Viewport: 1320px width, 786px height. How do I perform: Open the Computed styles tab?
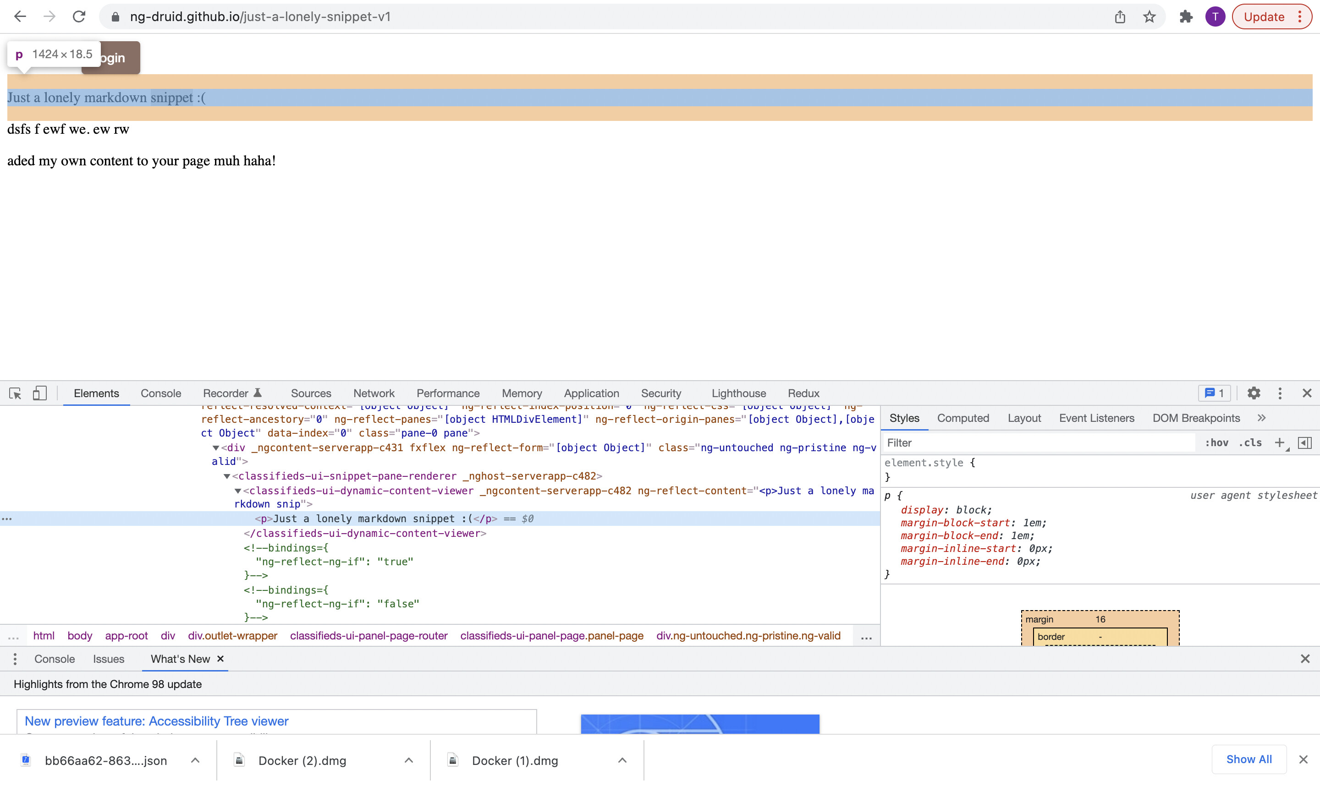click(x=962, y=418)
